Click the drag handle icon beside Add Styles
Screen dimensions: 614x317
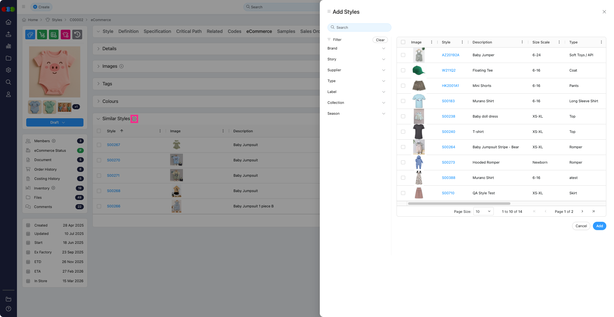[329, 12]
